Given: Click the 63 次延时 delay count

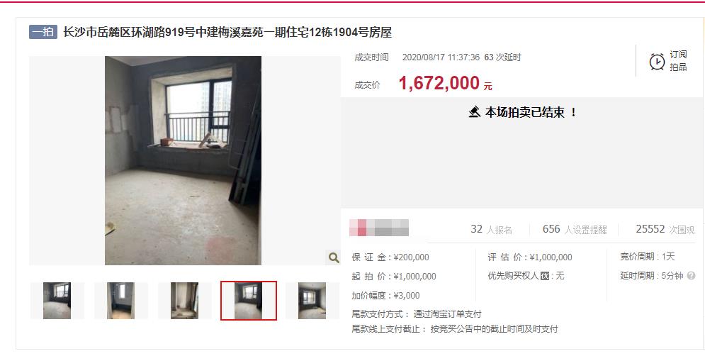Looking at the screenshot, I should (x=502, y=57).
